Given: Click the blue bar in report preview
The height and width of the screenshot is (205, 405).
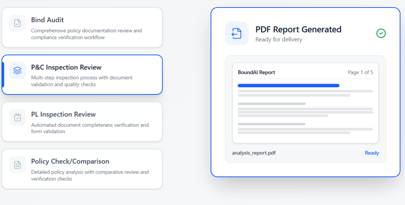Looking at the screenshot, I should point(288,85).
